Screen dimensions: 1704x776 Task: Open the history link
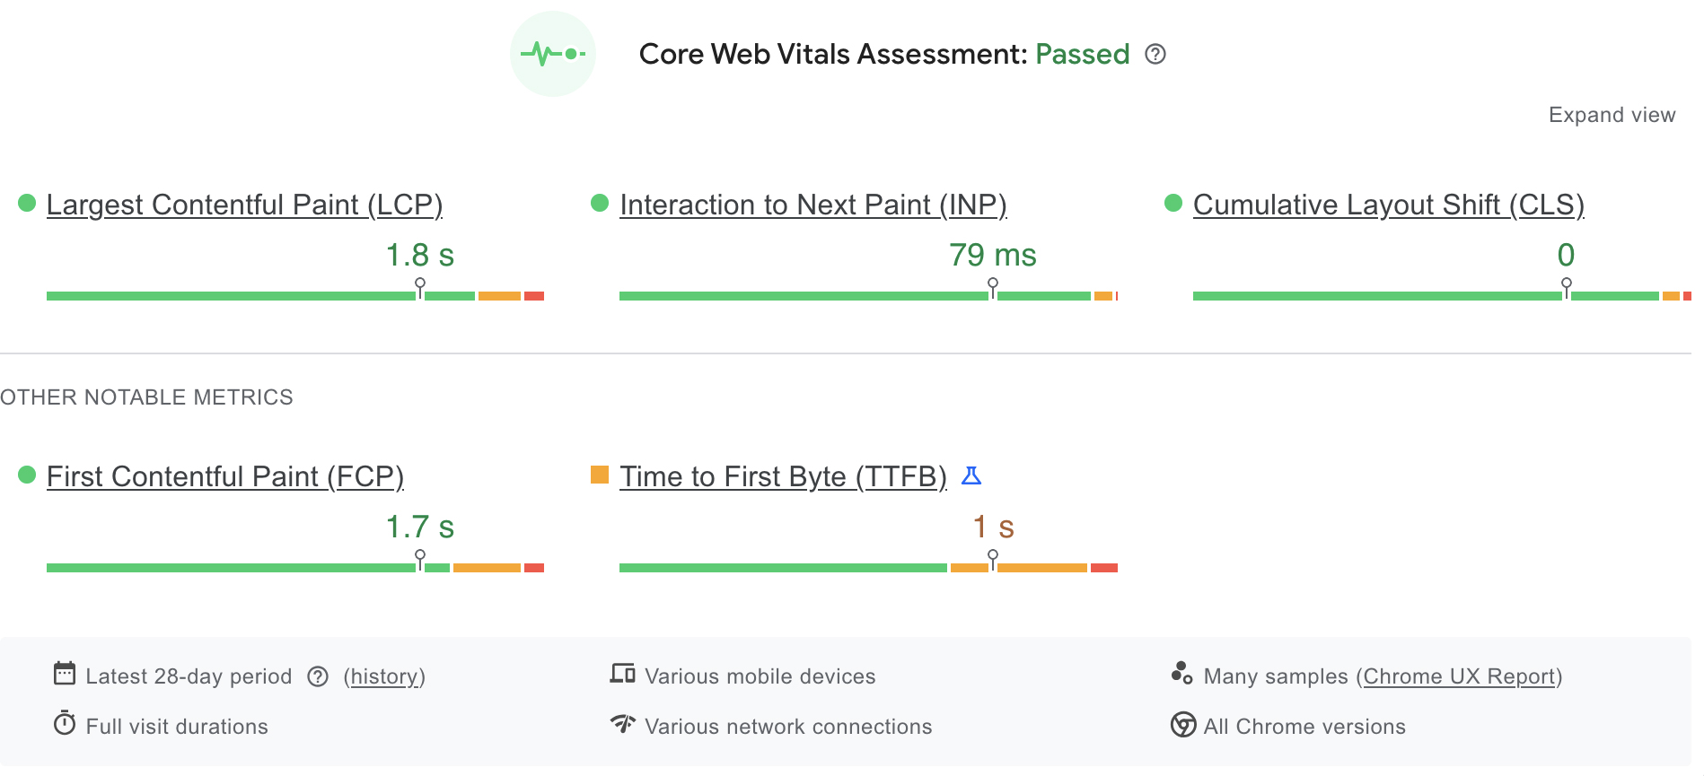pos(384,676)
